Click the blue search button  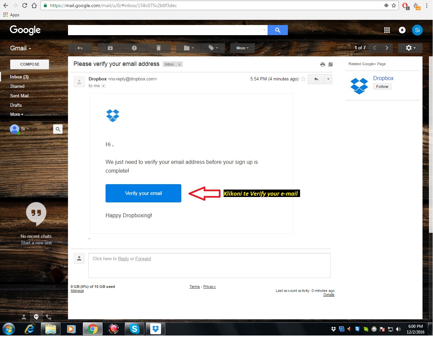[278, 30]
